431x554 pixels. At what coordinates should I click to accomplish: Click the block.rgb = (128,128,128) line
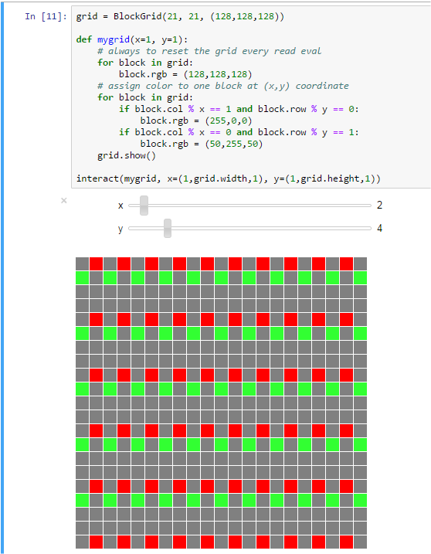tap(185, 74)
